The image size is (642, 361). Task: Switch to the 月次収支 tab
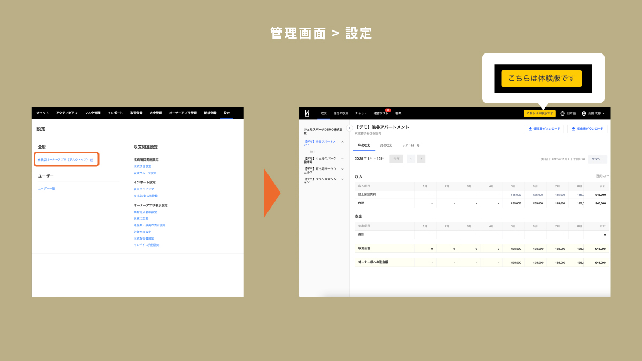coord(386,145)
